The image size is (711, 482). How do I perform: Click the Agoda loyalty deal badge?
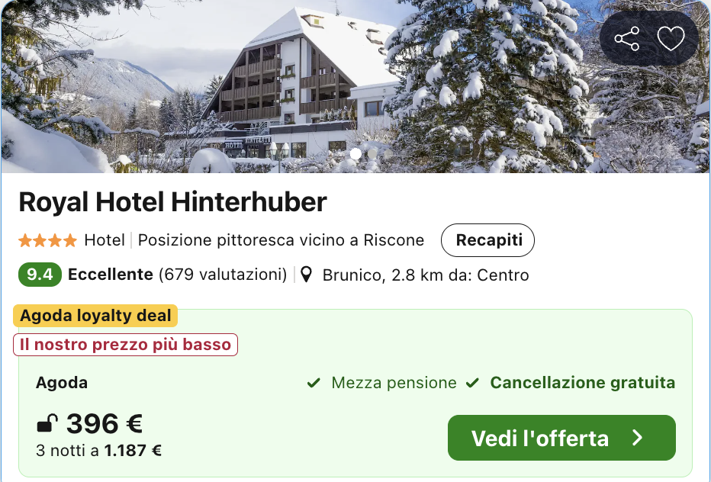tap(95, 316)
